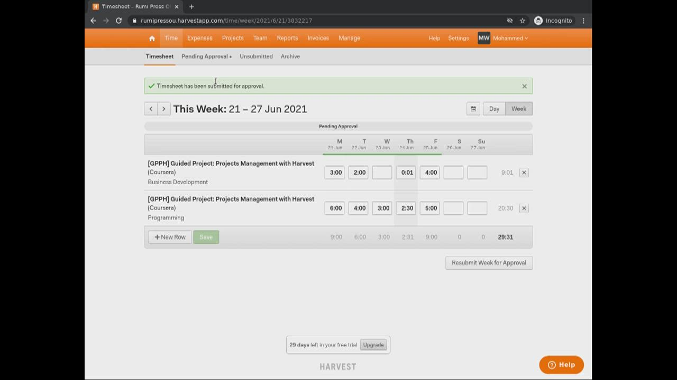Image resolution: width=677 pixels, height=380 pixels.
Task: Open Chrome three-dot menu
Action: pyautogui.click(x=583, y=21)
